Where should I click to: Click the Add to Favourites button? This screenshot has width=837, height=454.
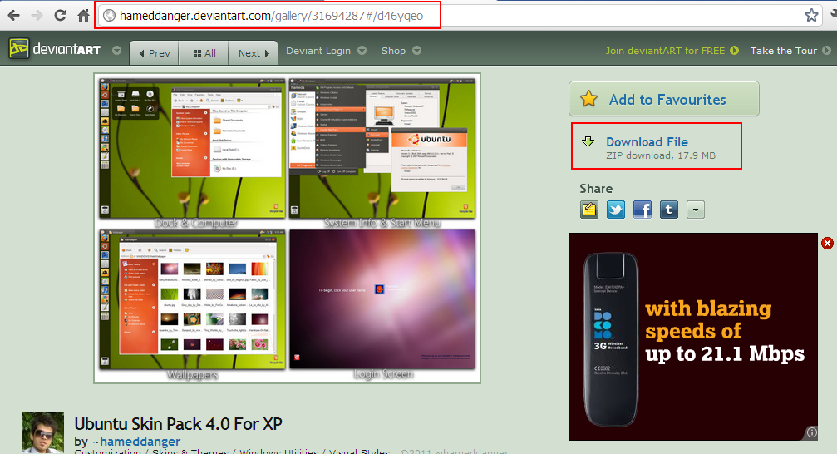(x=664, y=99)
